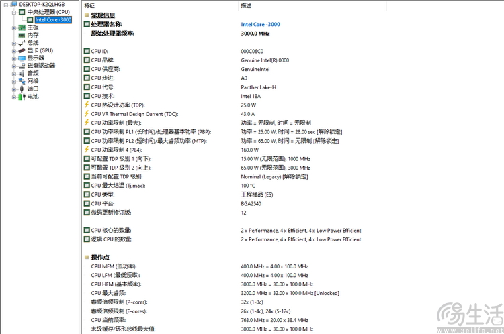Expand the 网络 tree node
Screen dimensions: 504x334
[14, 82]
